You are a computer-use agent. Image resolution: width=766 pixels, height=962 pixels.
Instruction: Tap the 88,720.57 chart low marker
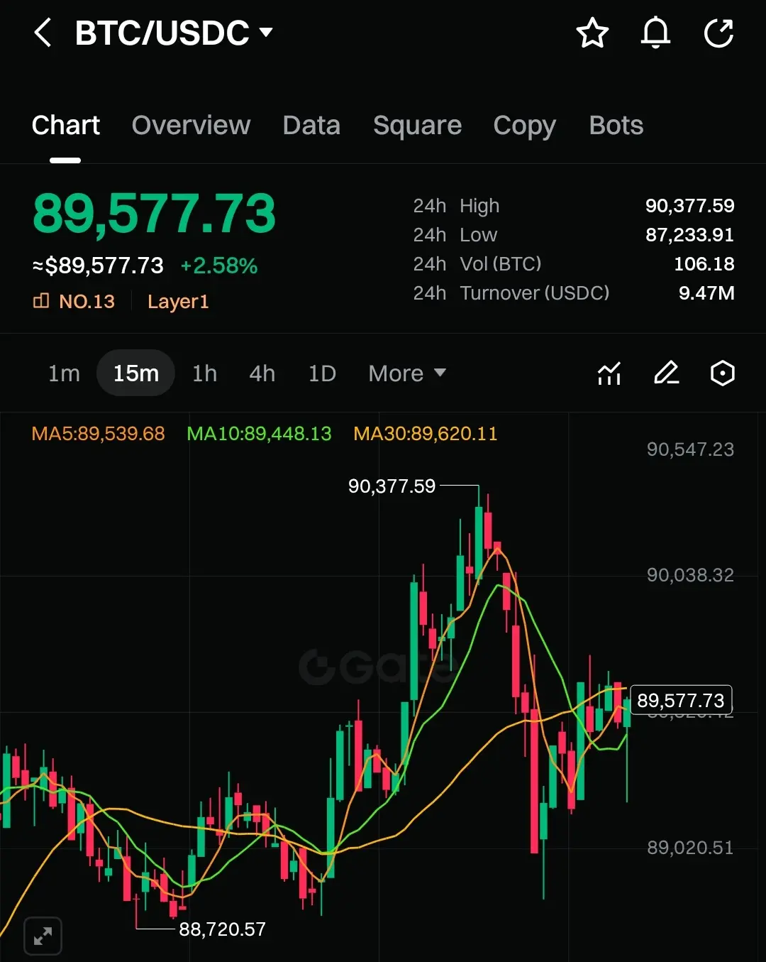pyautogui.click(x=222, y=929)
